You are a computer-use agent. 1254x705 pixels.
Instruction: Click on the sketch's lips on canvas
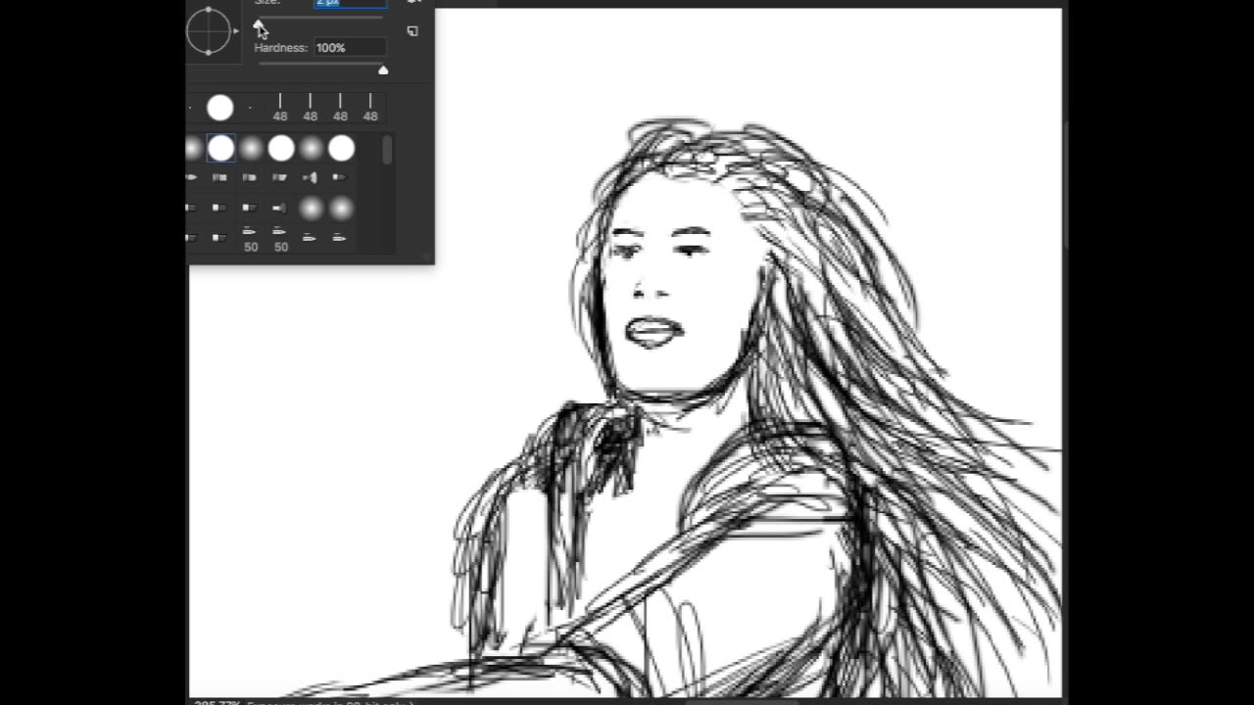point(653,332)
